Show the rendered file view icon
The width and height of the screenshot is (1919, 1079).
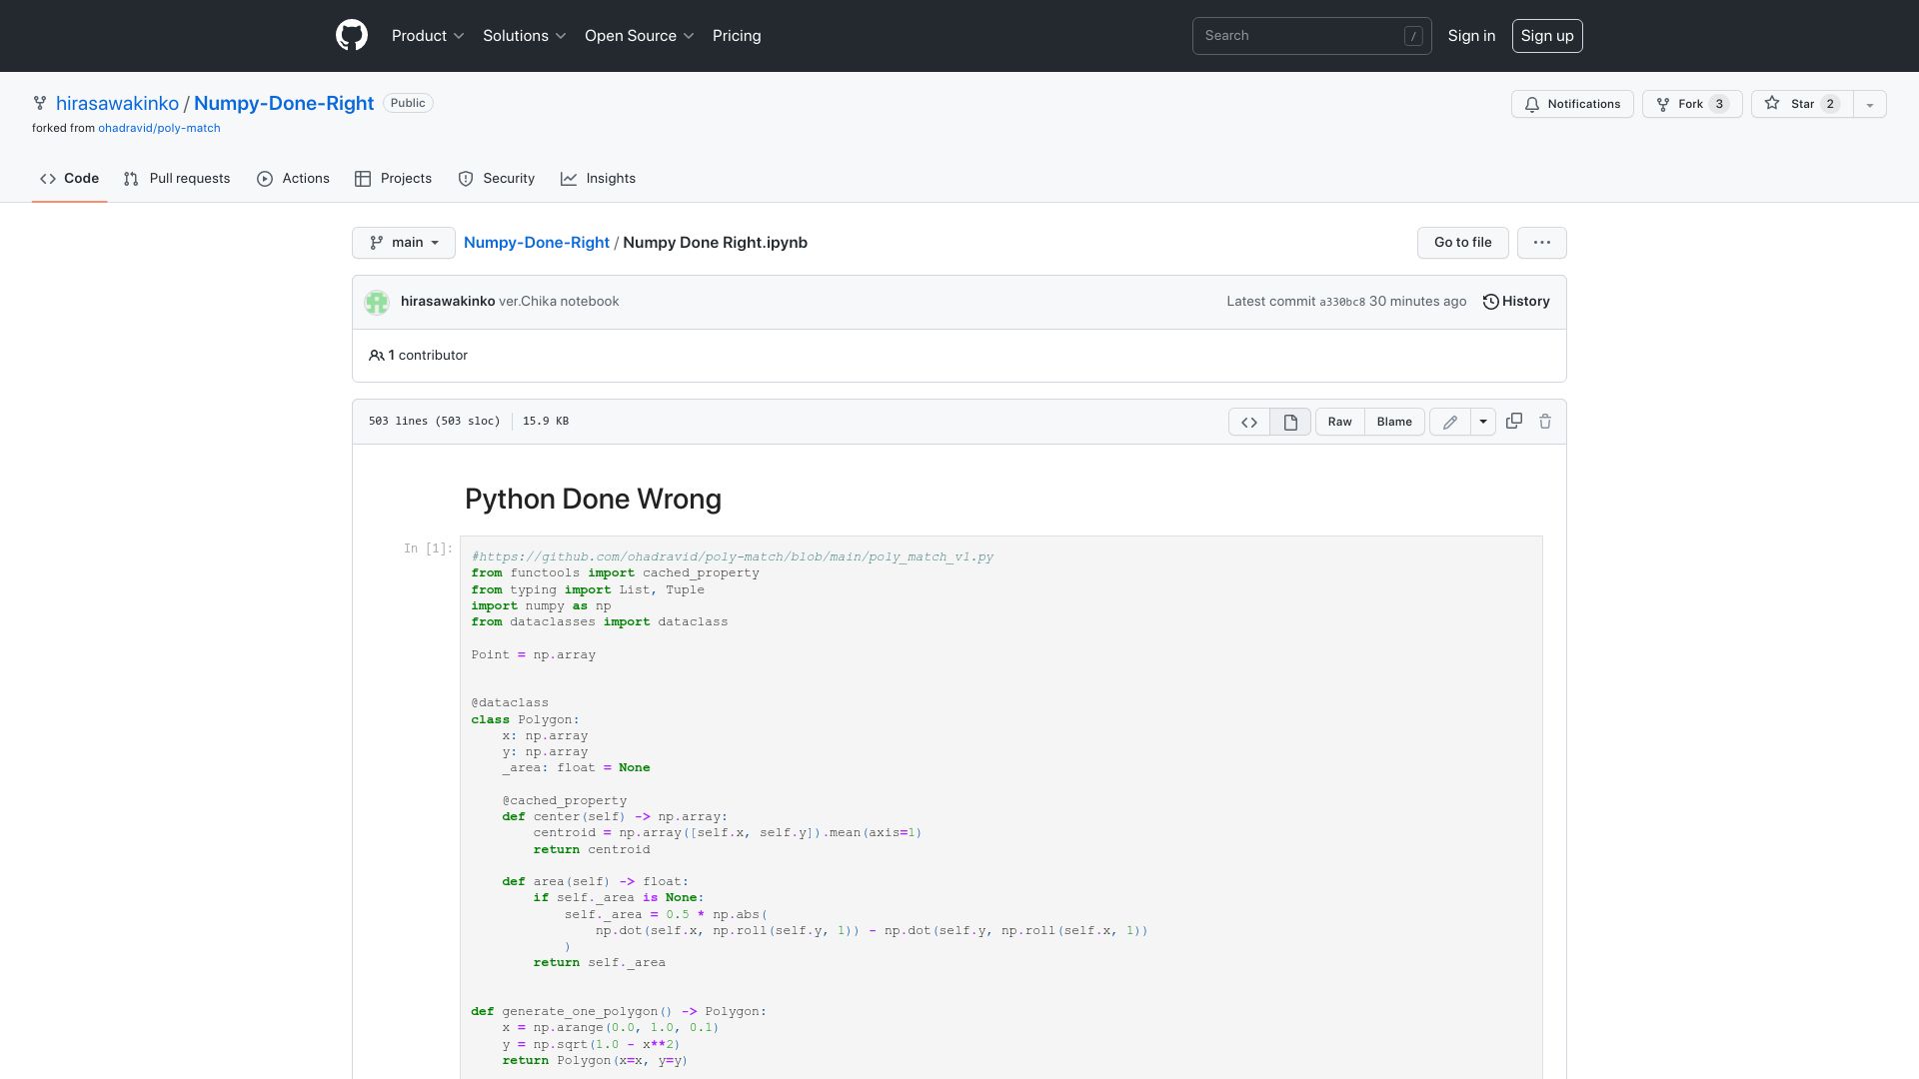click(1290, 422)
